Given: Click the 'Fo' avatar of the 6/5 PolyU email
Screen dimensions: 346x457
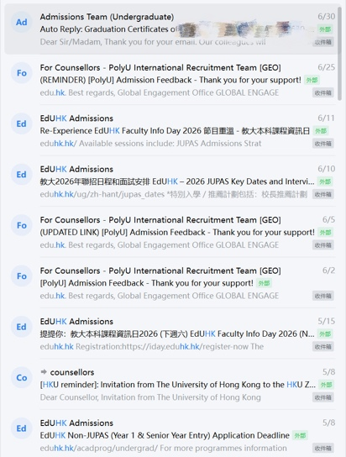Looking at the screenshot, I should click(x=22, y=225).
